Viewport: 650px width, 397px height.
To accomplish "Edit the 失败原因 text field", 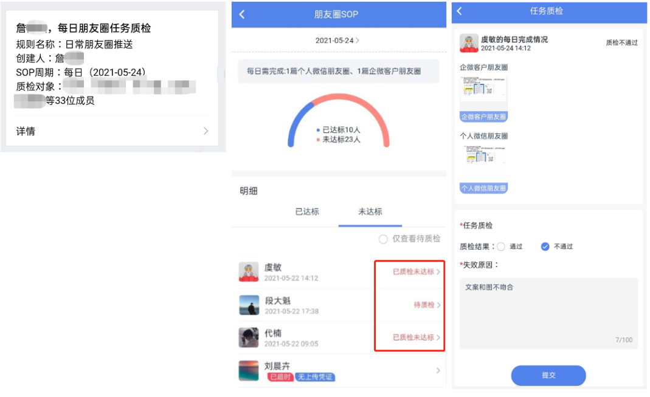I will pos(548,313).
